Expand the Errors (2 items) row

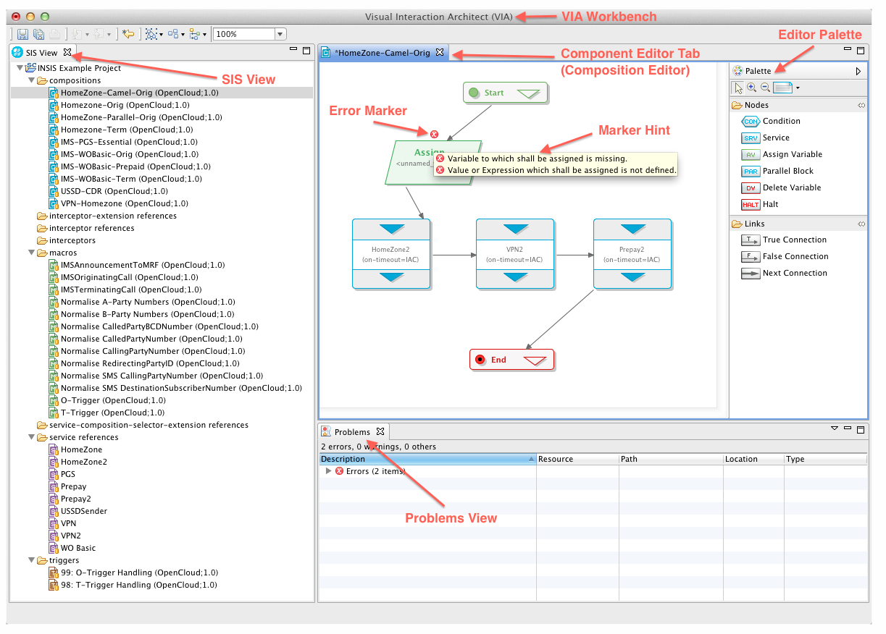coord(328,471)
